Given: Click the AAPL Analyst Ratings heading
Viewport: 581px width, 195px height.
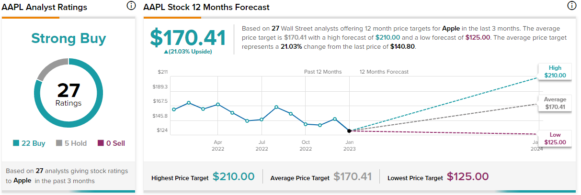Looking at the screenshot, I should click(x=45, y=7).
